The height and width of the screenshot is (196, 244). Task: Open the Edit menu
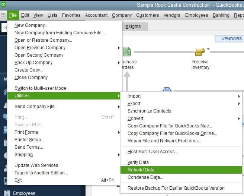[25, 15]
